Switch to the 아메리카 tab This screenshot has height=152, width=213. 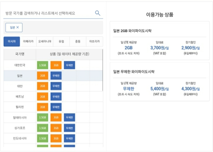point(28,41)
